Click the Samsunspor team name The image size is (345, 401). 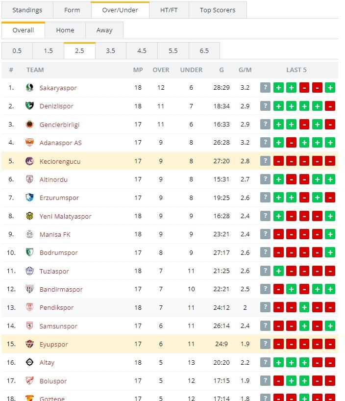coord(58,326)
